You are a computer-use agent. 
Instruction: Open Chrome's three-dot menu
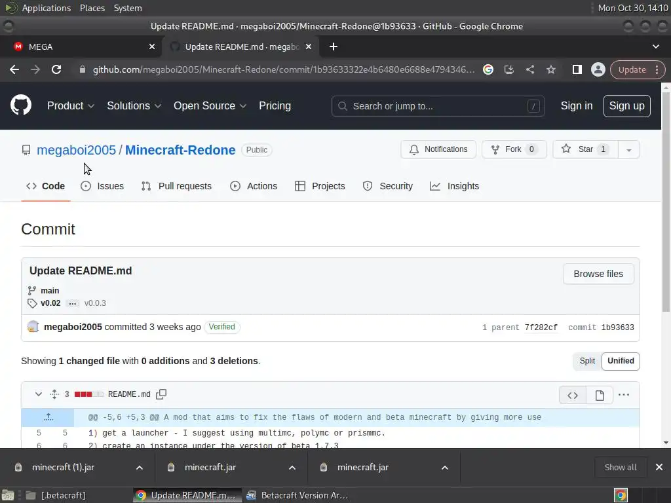point(657,69)
